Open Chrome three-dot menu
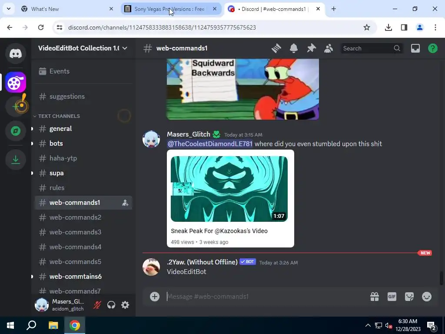 coord(435,27)
